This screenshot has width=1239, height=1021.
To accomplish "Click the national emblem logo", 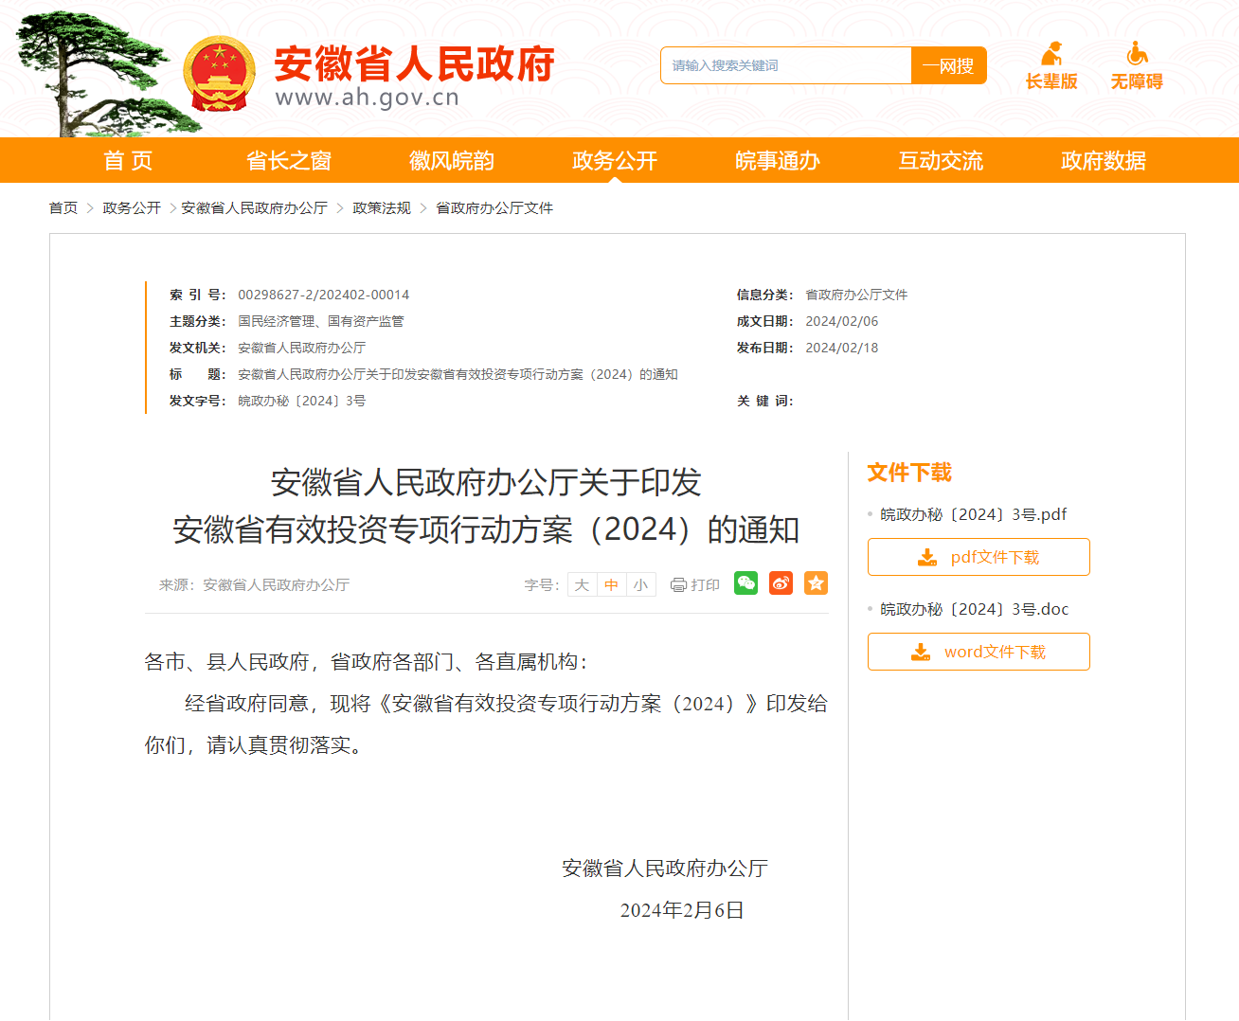I will click(x=219, y=74).
